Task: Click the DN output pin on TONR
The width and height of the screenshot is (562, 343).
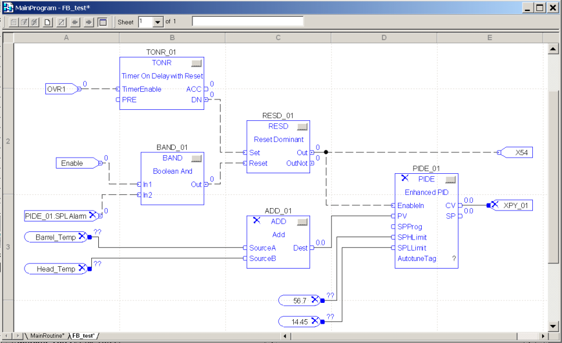Action: 206,99
